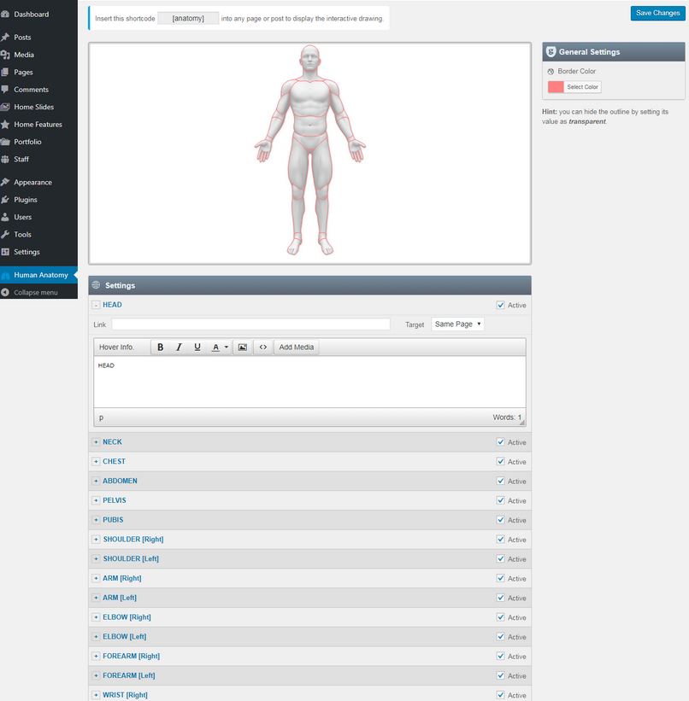This screenshot has width=689, height=701.
Task: Click the globe icon in Settings header
Action: 96,285
